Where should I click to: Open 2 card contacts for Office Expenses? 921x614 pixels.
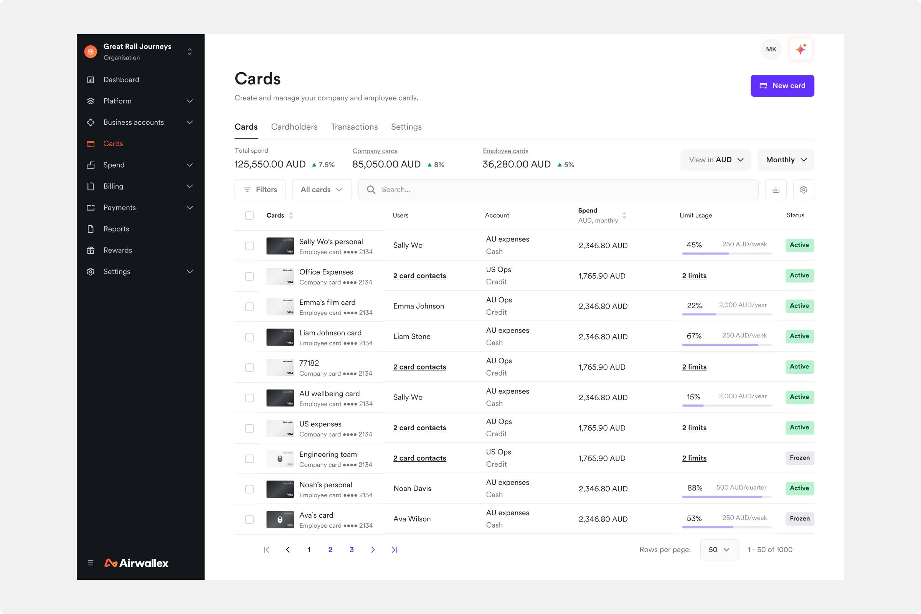click(x=419, y=276)
